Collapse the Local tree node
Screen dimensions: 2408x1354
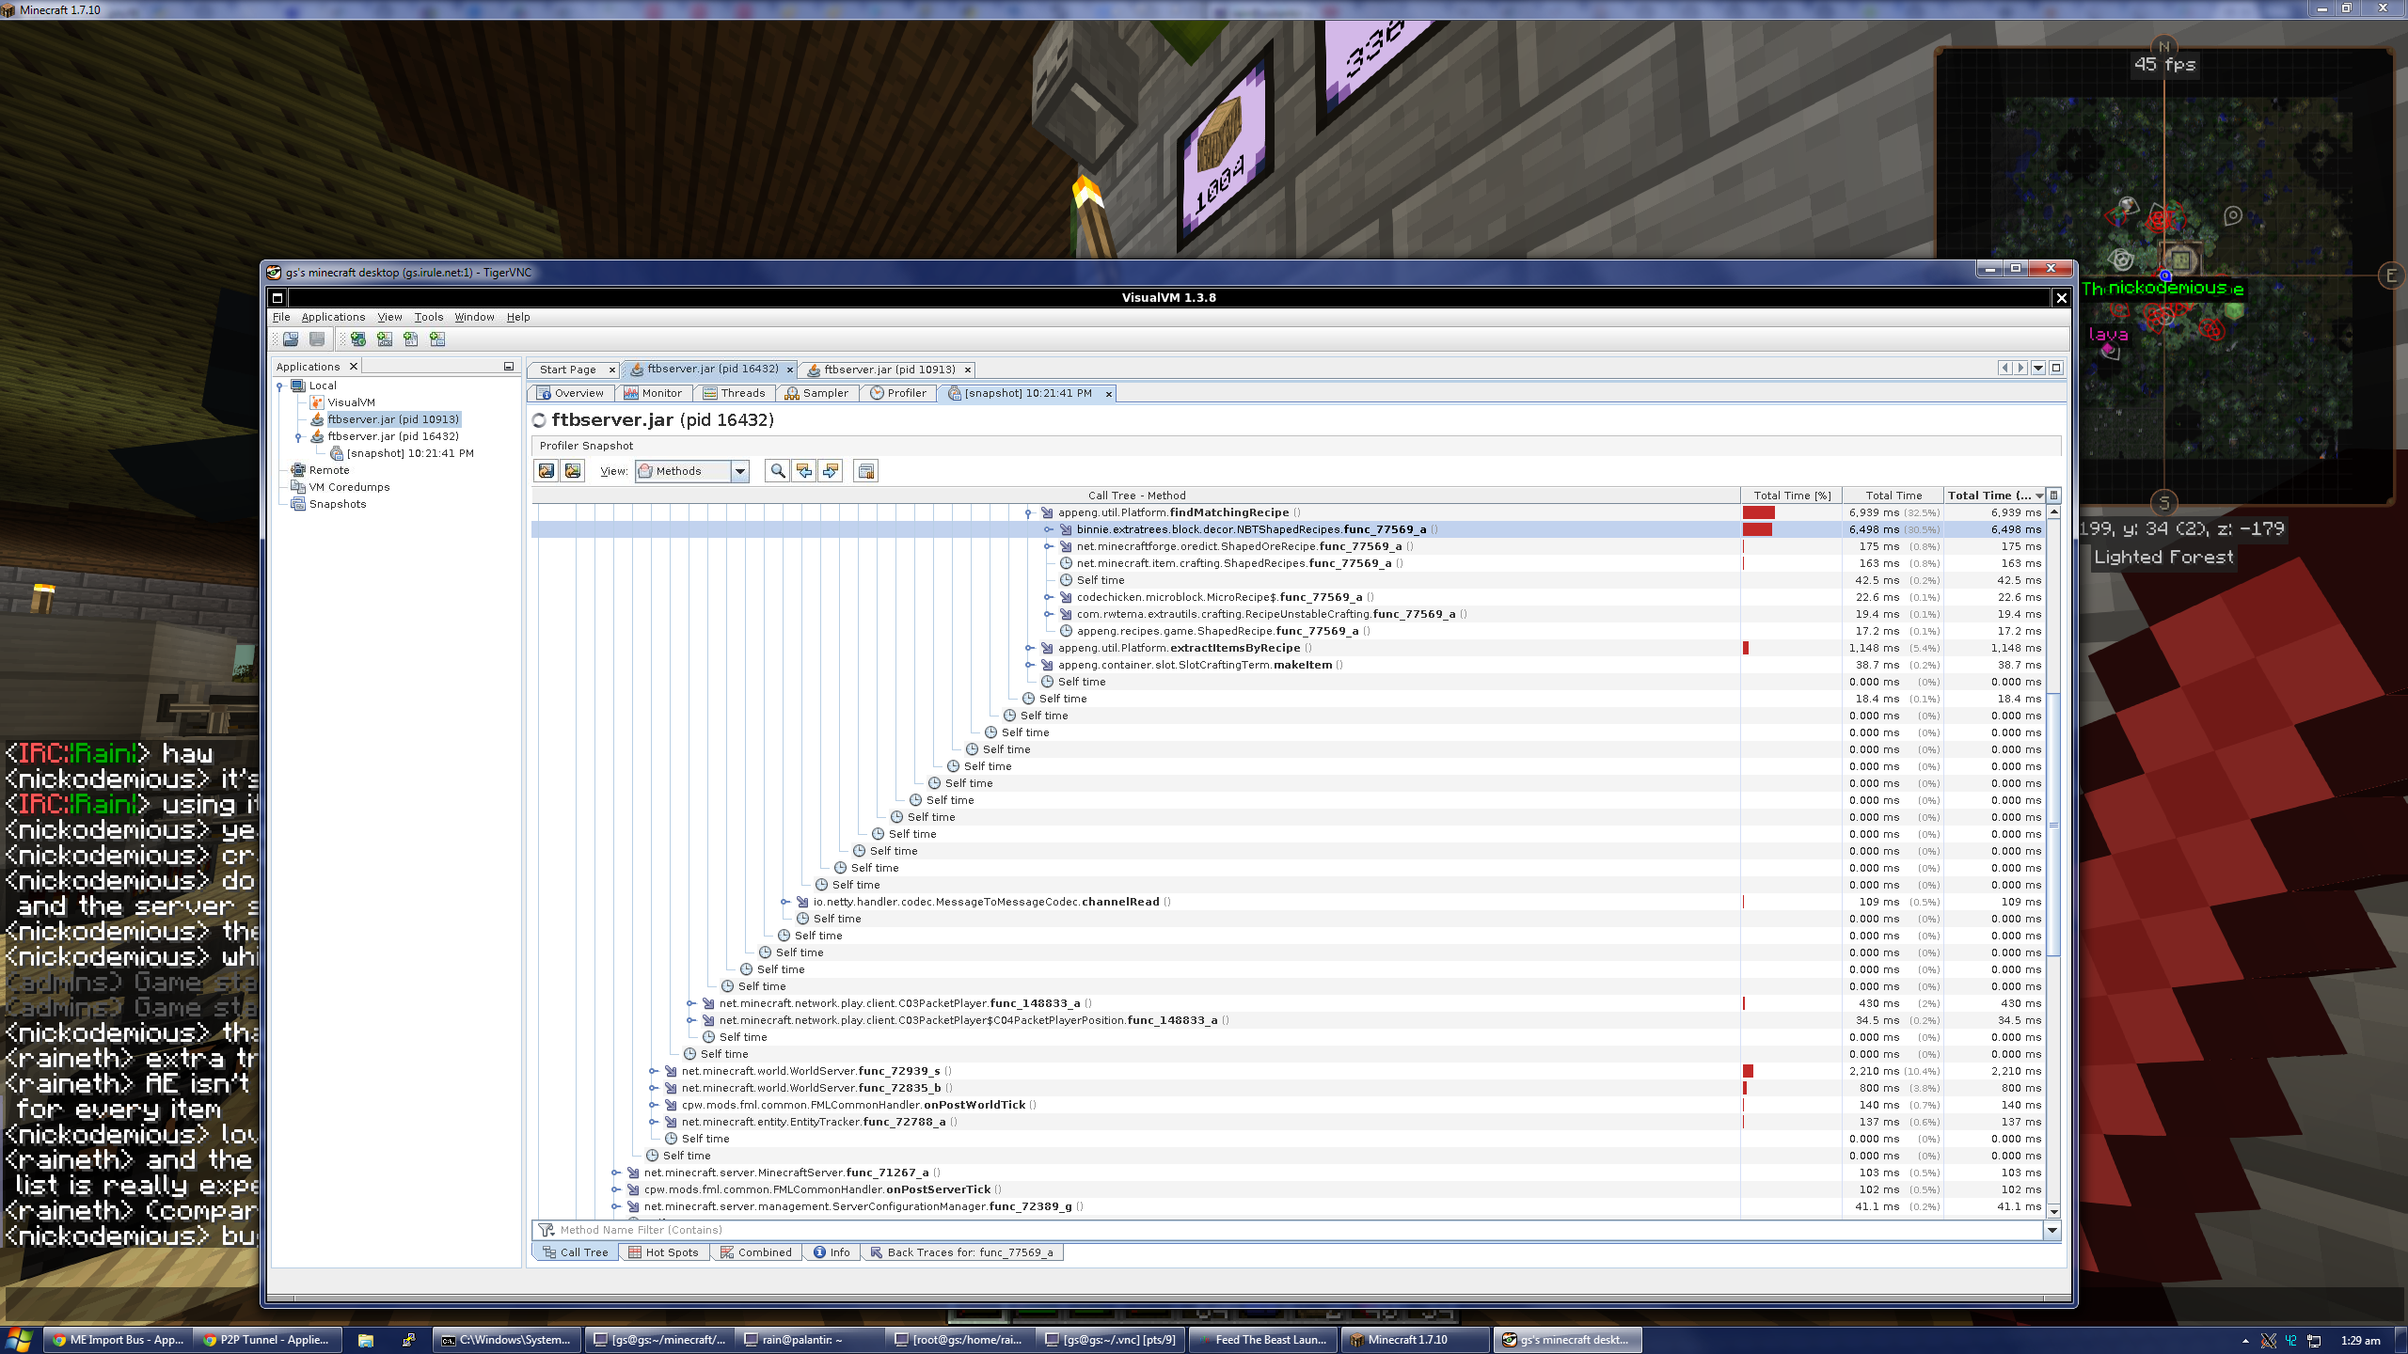pos(279,386)
